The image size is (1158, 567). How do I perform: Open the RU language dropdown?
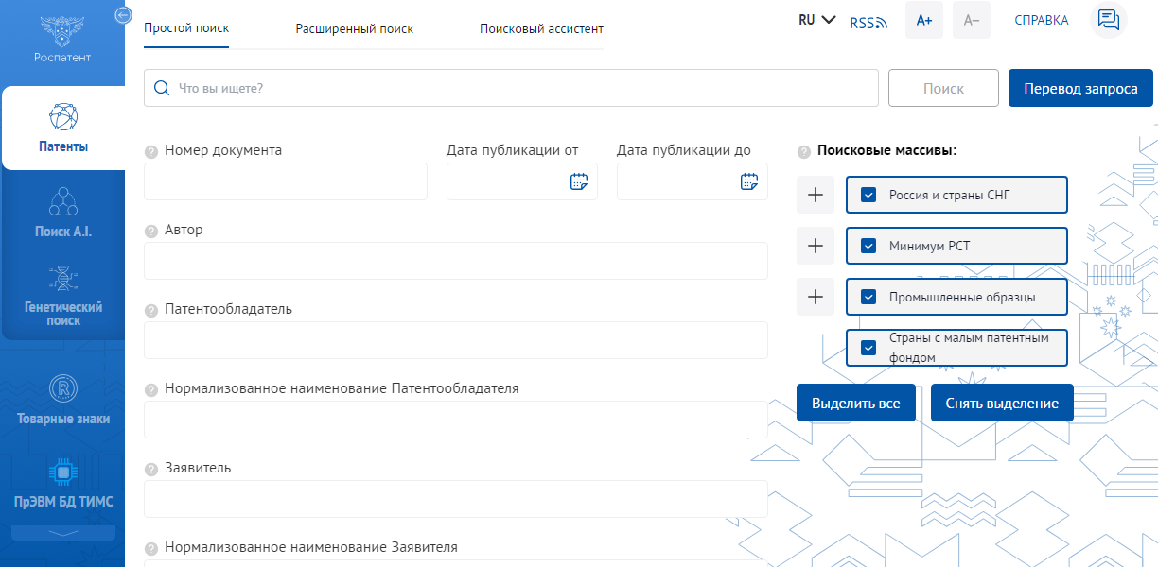pos(817,20)
